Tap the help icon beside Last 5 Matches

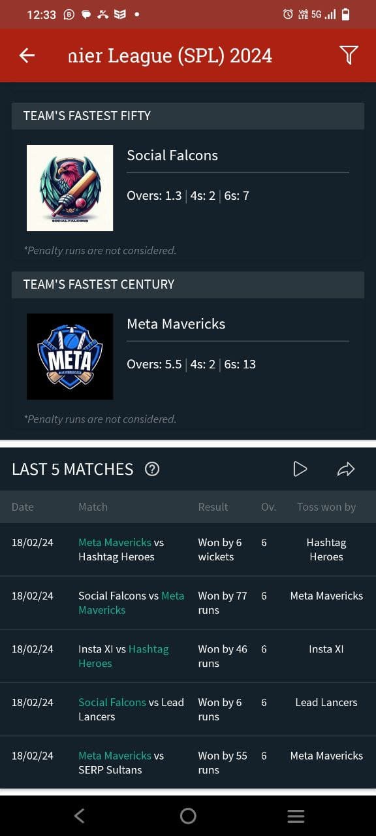pyautogui.click(x=152, y=469)
